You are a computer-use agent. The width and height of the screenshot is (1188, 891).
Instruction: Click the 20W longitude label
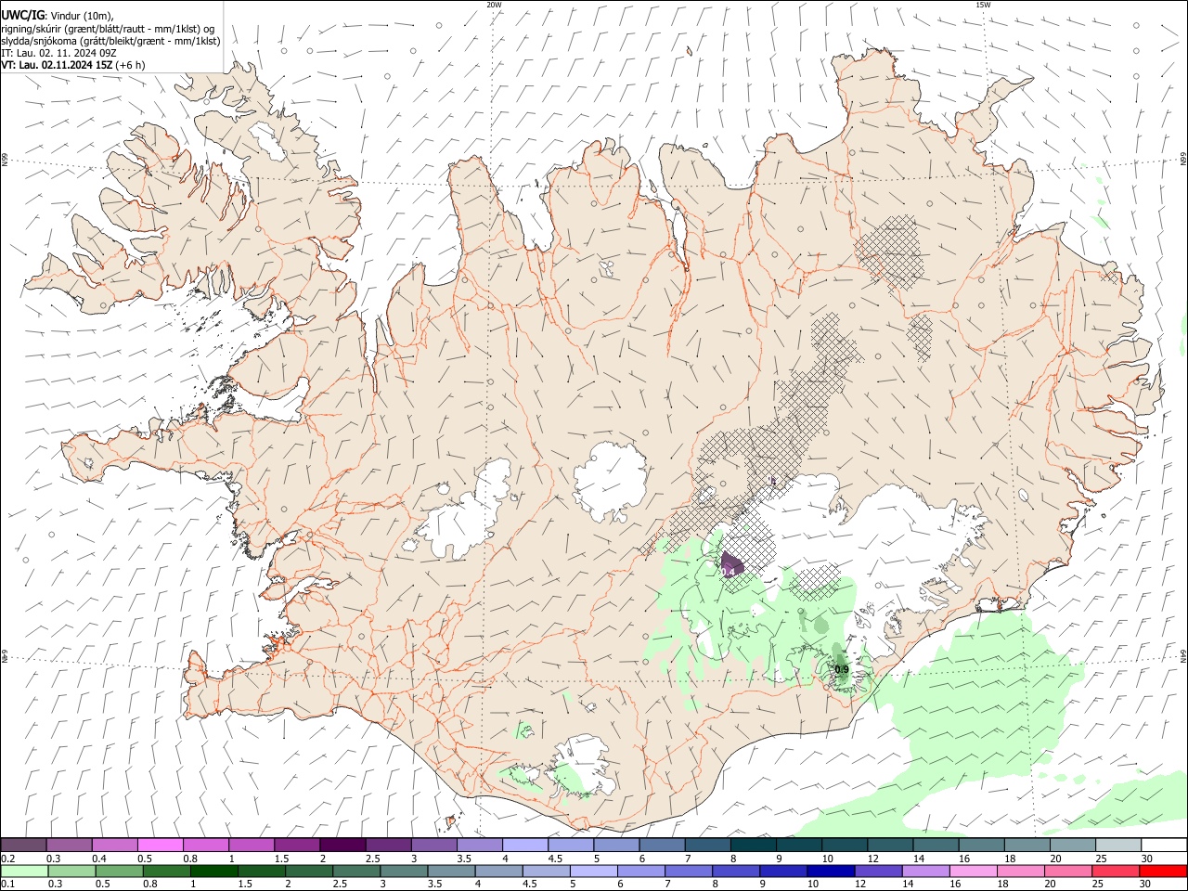pos(494,5)
